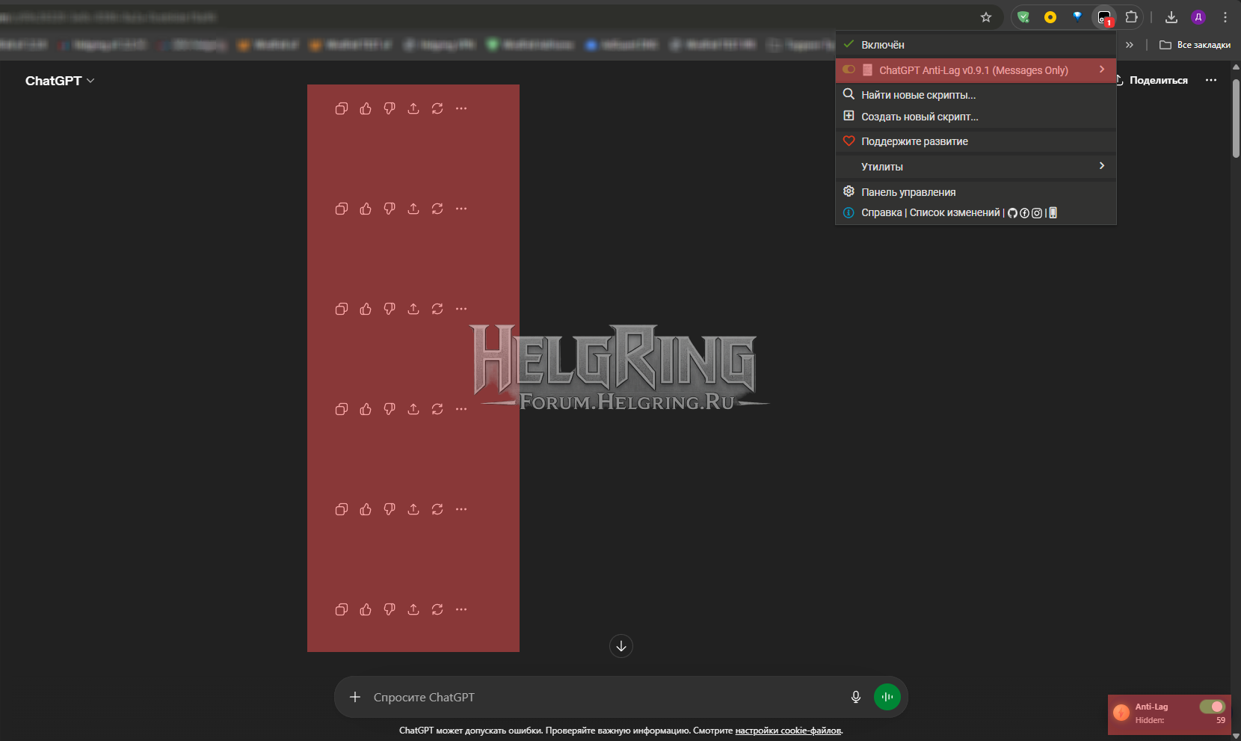Viewport: 1241px width, 741px height.
Task: Open the Справка help link
Action: [881, 213]
